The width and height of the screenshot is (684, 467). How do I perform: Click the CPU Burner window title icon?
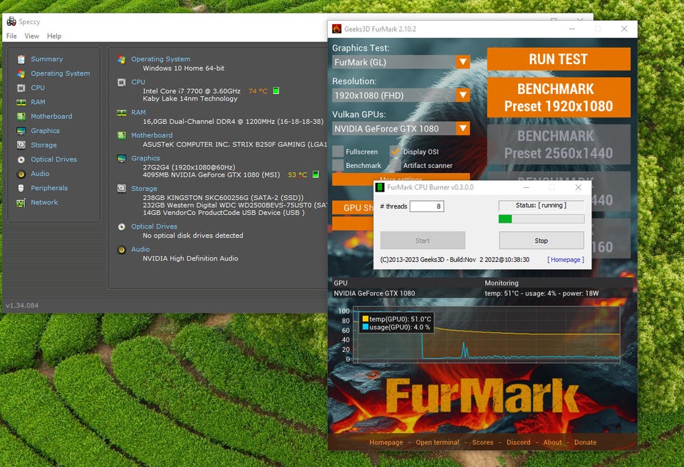[380, 187]
